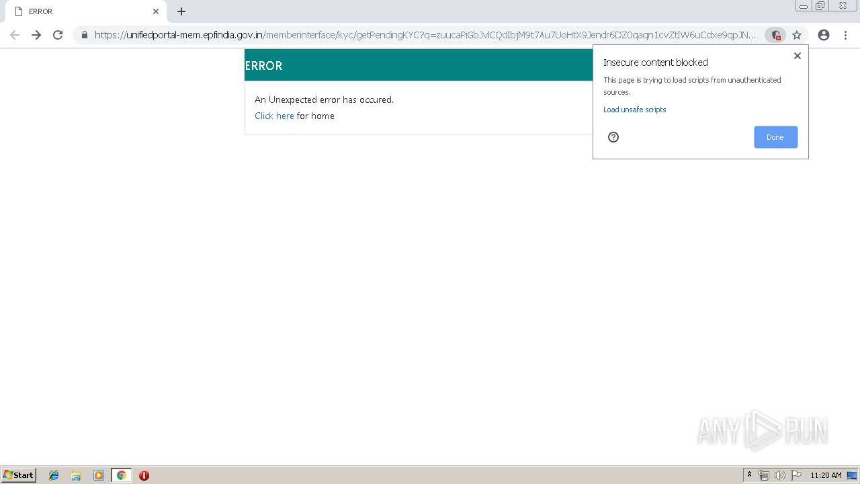The width and height of the screenshot is (860, 484).
Task: Follow the 'Click here' home link
Action: click(x=274, y=116)
